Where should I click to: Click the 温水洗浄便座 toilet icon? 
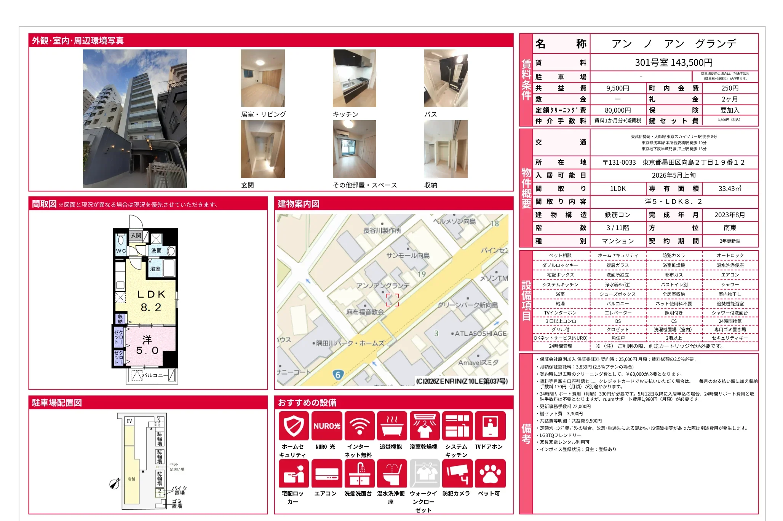(392, 473)
